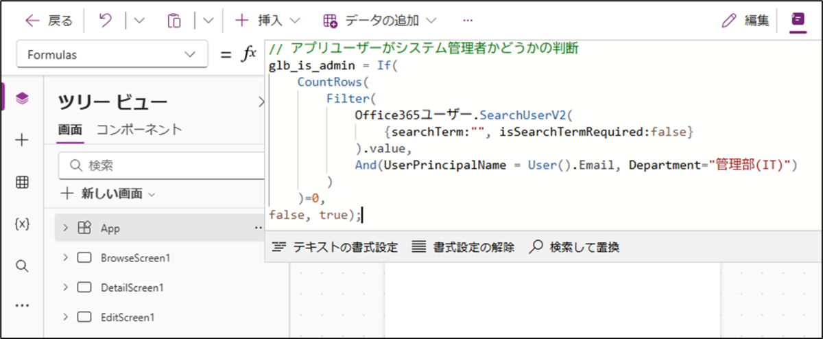Open the variables {x} sidebar icon
Screen dimensions: 823x339
[22, 224]
